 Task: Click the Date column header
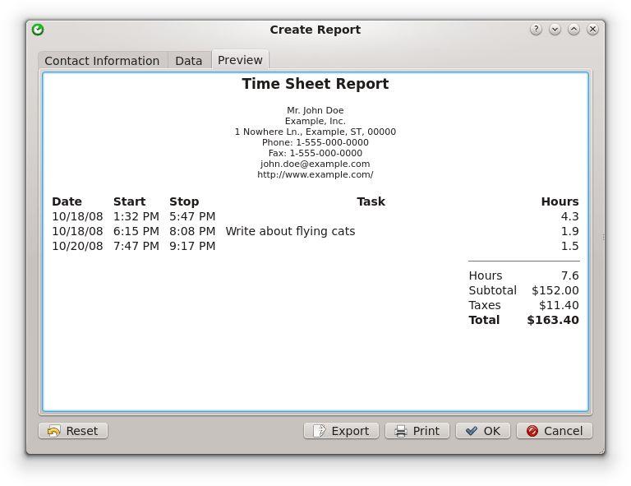tap(67, 201)
